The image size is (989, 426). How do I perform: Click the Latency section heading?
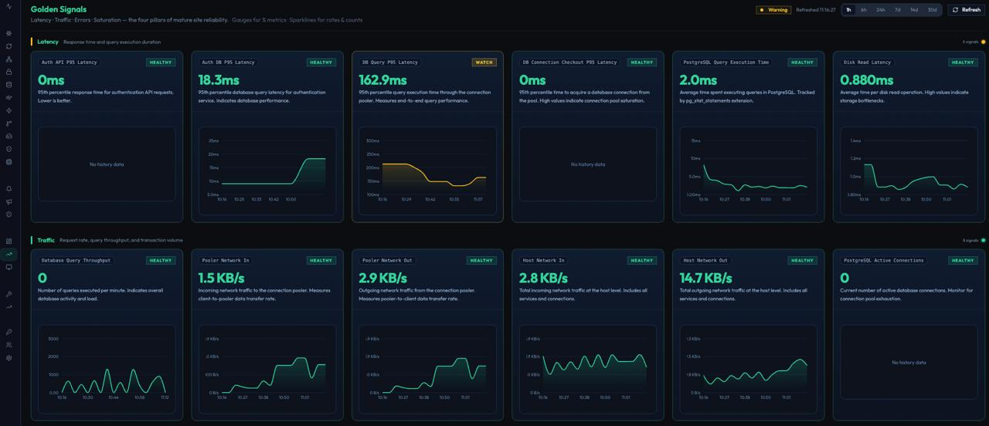tap(48, 42)
